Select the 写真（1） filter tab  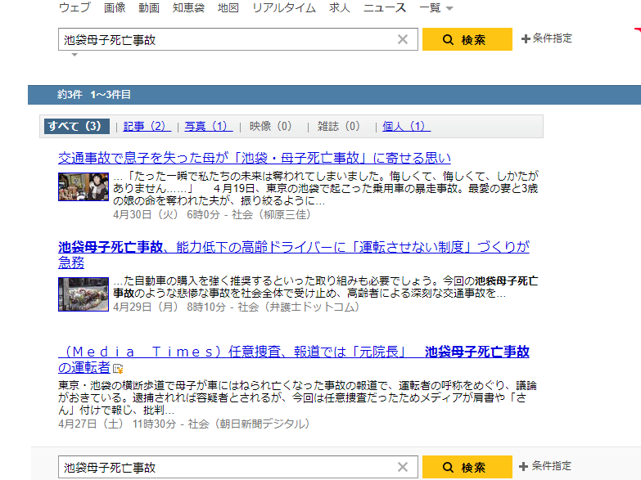[x=208, y=126]
